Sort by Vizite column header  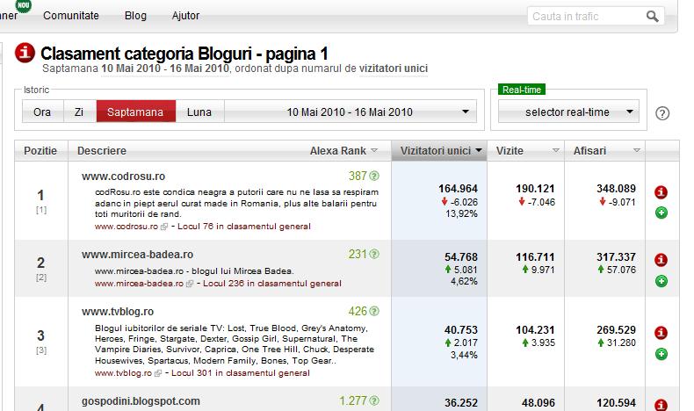point(526,151)
